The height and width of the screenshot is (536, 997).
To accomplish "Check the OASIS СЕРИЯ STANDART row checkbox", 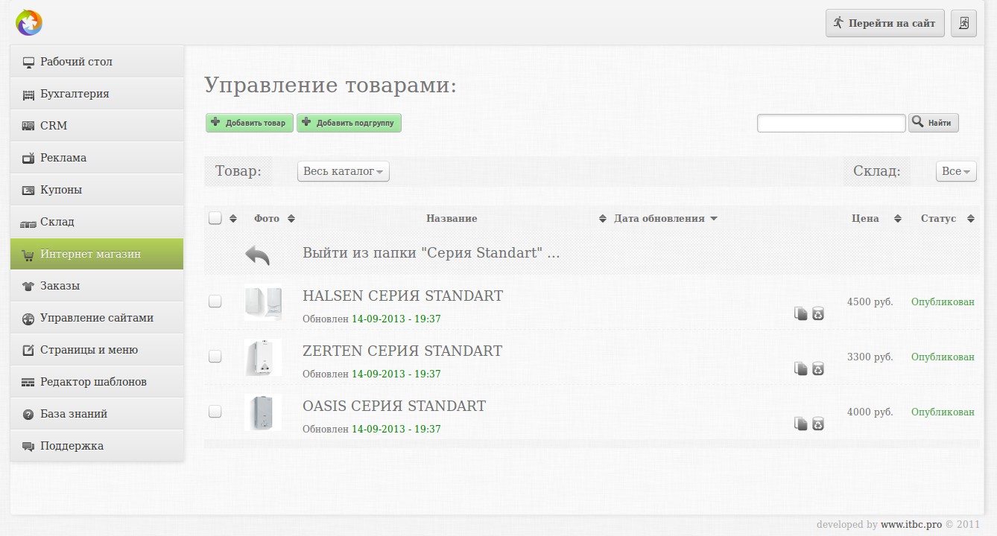I will (x=215, y=412).
